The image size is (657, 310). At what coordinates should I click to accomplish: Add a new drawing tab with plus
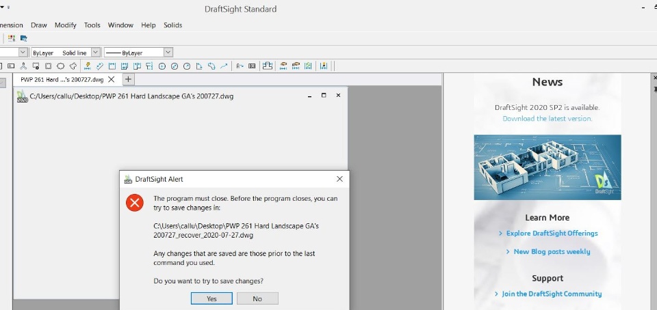click(x=128, y=79)
